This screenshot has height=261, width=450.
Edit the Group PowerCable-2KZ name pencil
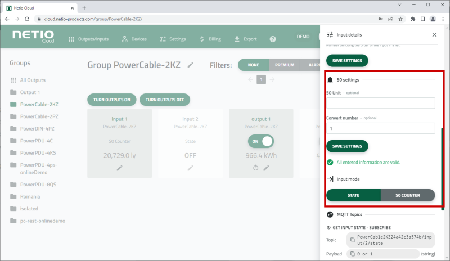point(191,65)
